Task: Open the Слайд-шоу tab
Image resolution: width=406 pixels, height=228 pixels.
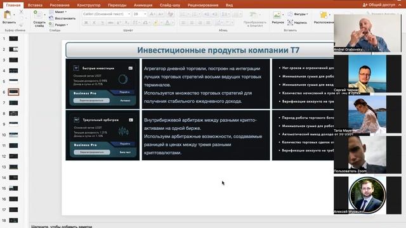Action: click(x=170, y=5)
